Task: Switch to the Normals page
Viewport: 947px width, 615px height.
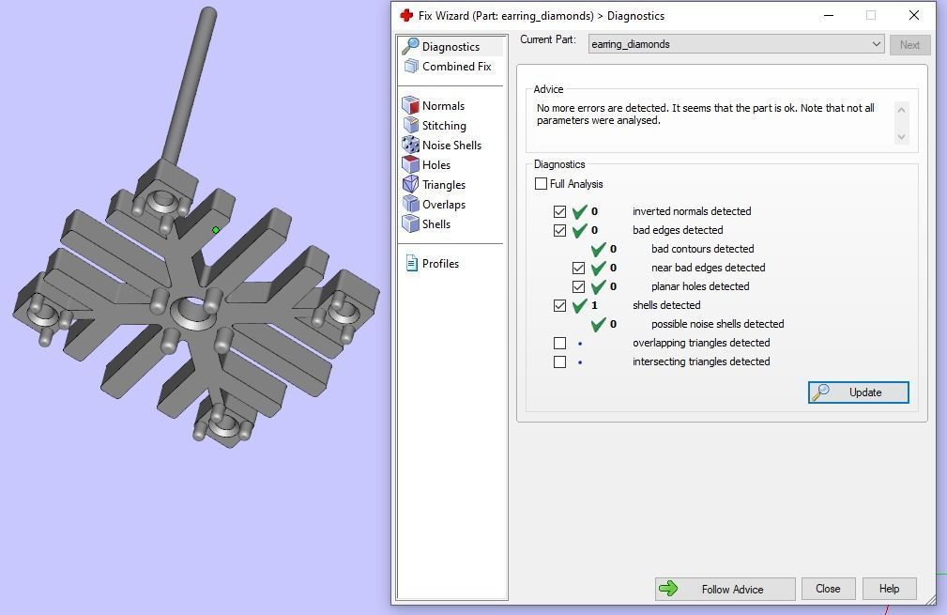Action: (443, 106)
